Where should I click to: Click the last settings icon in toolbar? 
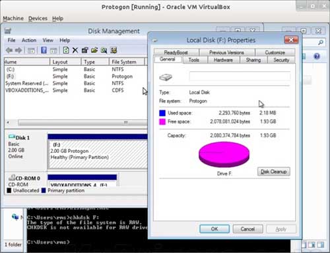(114, 50)
